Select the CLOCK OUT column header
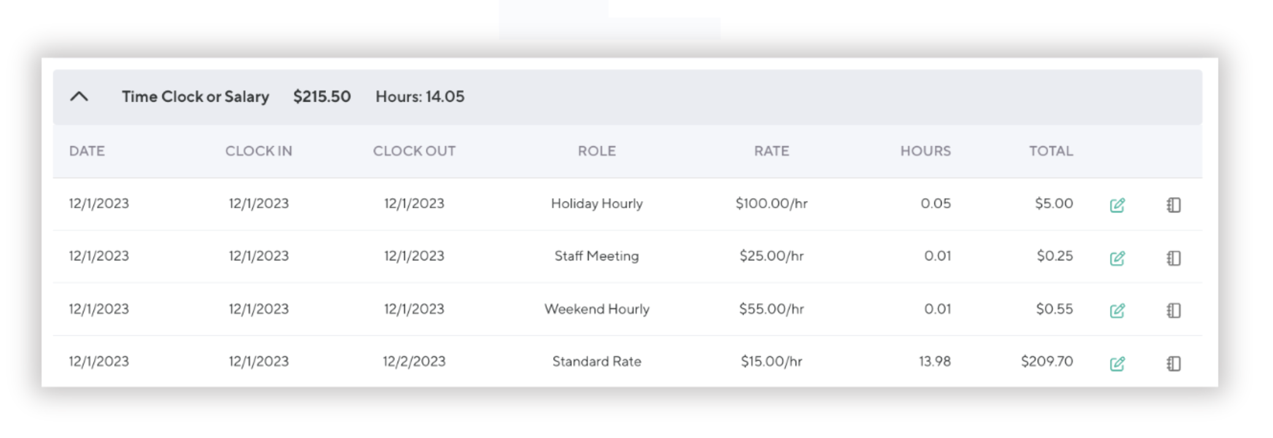Screen dimensions: 1273x438 coord(414,151)
